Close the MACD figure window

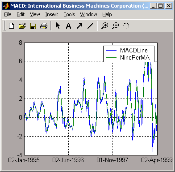point(169,6)
